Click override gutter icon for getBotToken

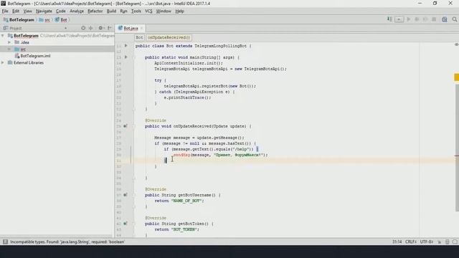(x=126, y=224)
